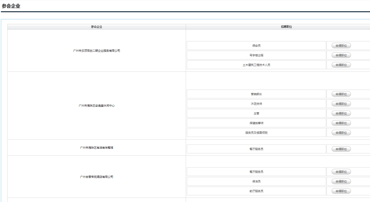
Task: Click the 参会企业 column header
Action: (x=97, y=27)
